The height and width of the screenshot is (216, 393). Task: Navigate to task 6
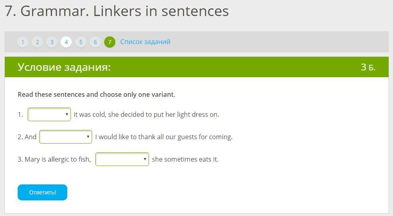tap(95, 42)
